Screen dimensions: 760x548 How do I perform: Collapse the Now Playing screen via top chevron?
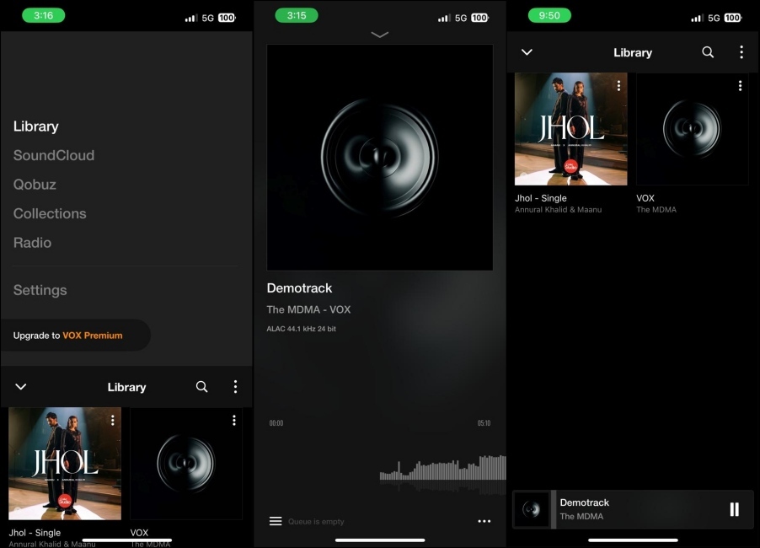tap(379, 34)
